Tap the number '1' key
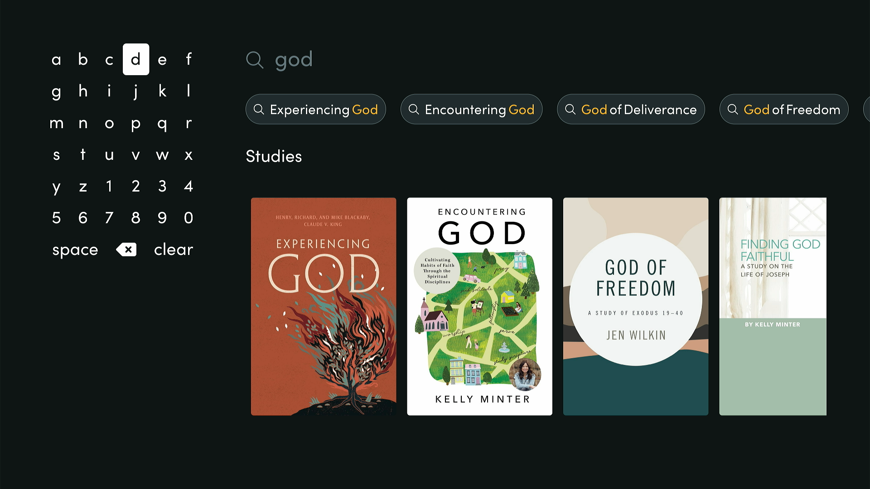Image resolution: width=870 pixels, height=489 pixels. click(x=109, y=186)
